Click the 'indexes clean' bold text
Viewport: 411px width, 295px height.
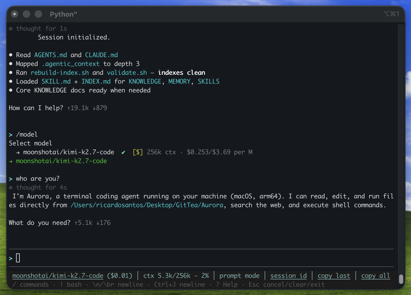point(182,73)
